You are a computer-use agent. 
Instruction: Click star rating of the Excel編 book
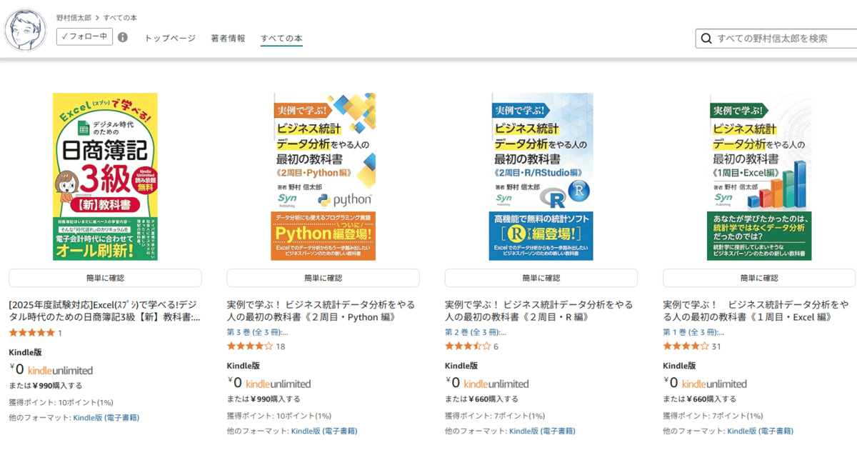click(686, 346)
